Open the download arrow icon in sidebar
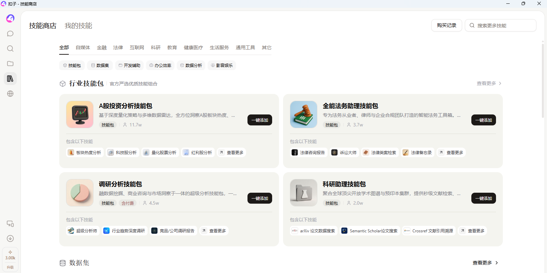547x273 pixels. point(10,238)
